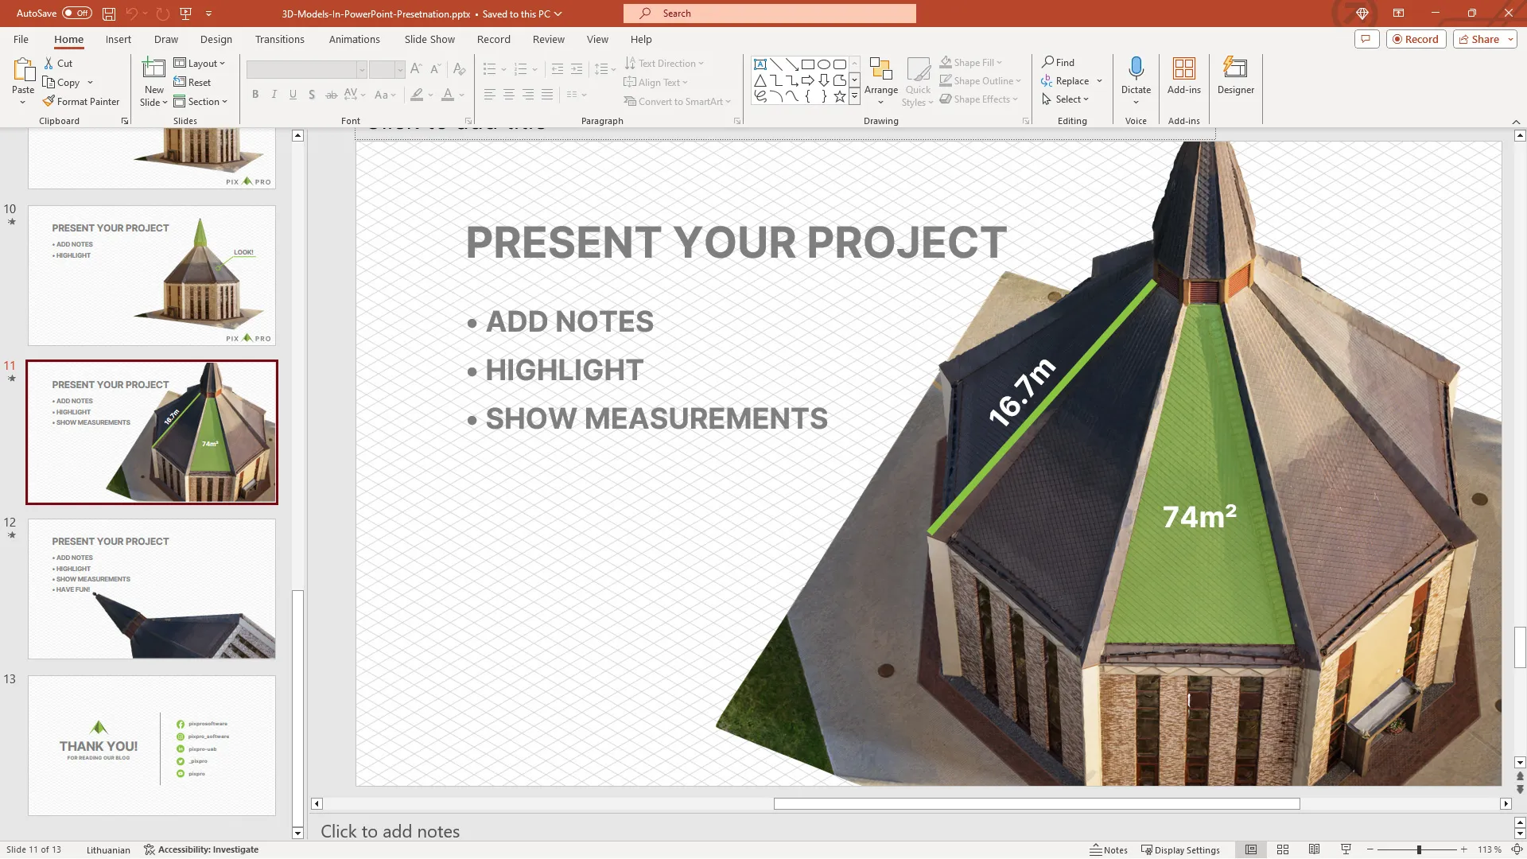
Task: Apply current font color
Action: click(x=448, y=95)
